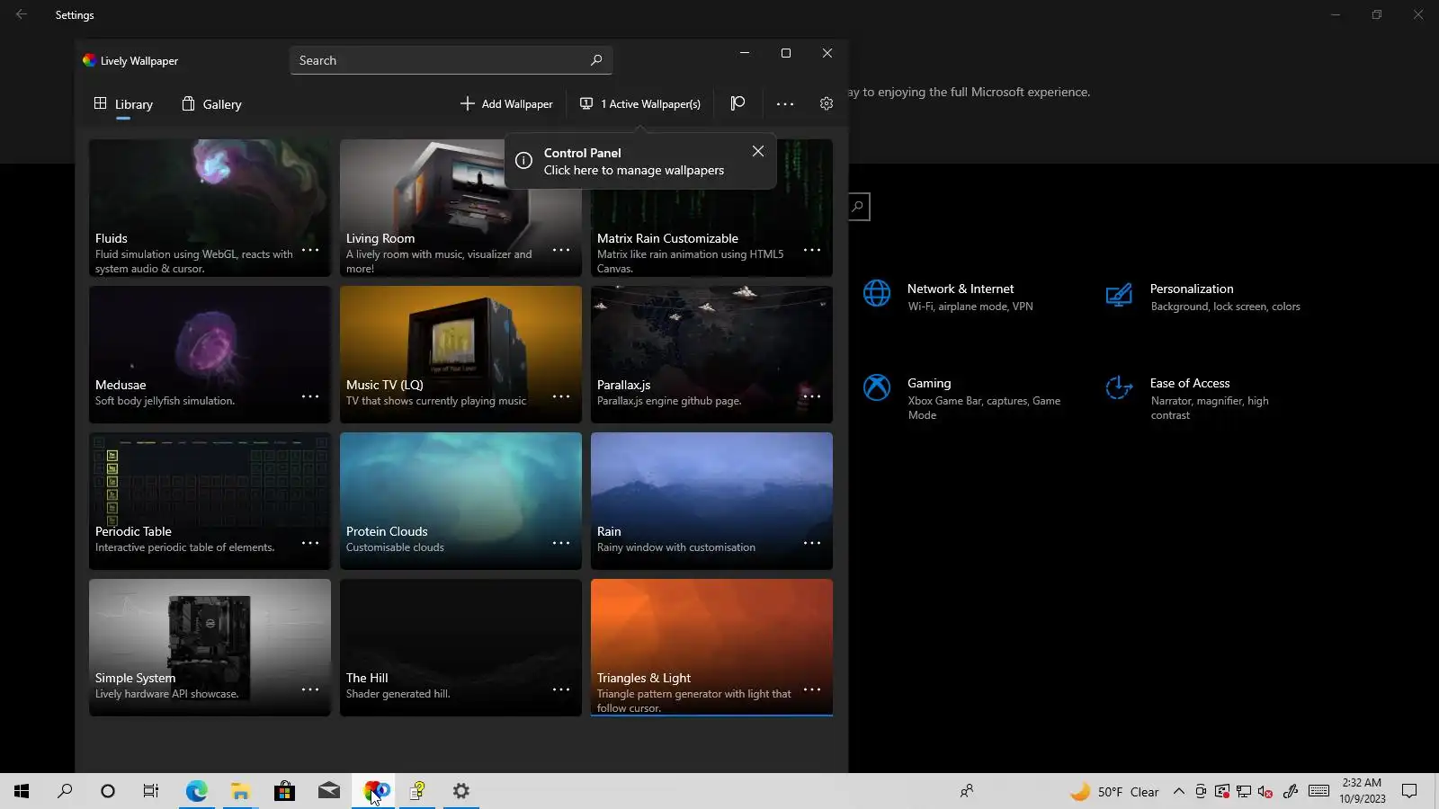Image resolution: width=1439 pixels, height=809 pixels.
Task: Expand options for Fluids wallpaper
Action: 310,250
